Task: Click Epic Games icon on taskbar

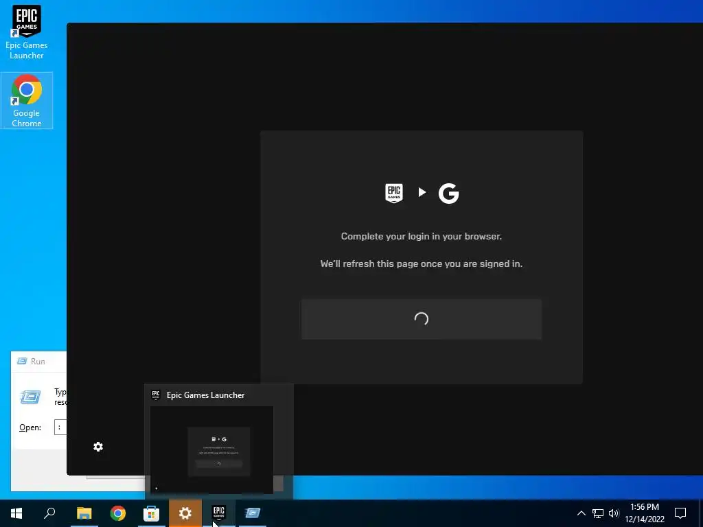Action: [x=219, y=513]
